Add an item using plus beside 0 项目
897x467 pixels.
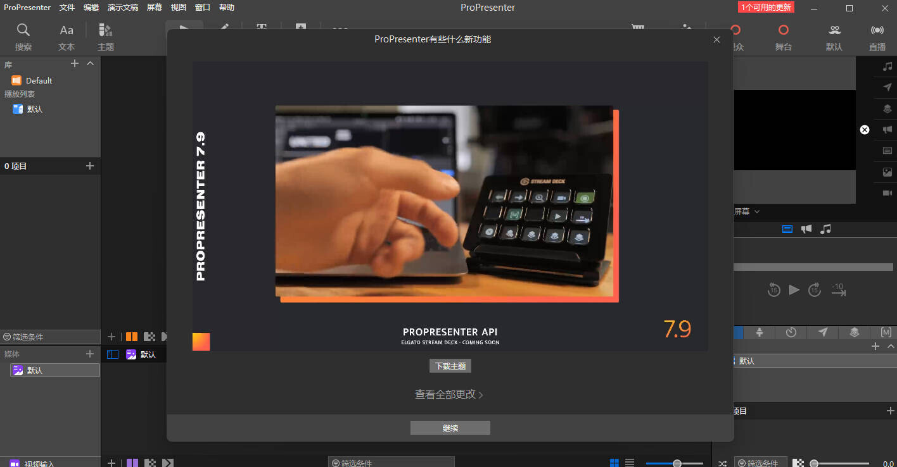pos(90,166)
